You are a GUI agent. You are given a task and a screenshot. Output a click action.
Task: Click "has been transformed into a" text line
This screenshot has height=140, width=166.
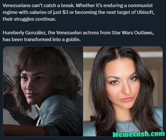34,39
